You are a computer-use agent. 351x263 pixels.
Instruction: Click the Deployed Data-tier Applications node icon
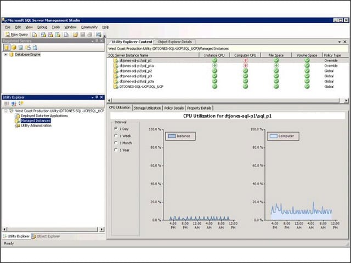pos(18,116)
